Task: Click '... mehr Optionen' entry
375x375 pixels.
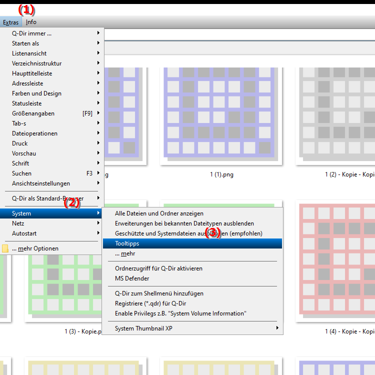Action: coord(51,248)
